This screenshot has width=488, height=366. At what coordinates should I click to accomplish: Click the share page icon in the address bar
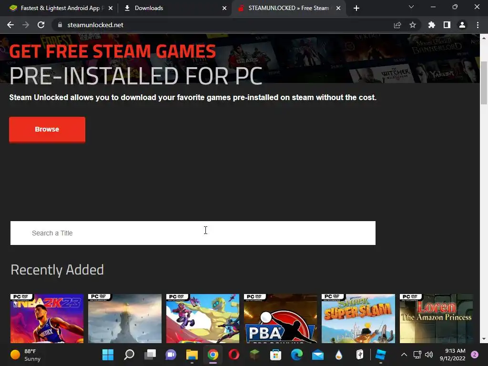[397, 25]
